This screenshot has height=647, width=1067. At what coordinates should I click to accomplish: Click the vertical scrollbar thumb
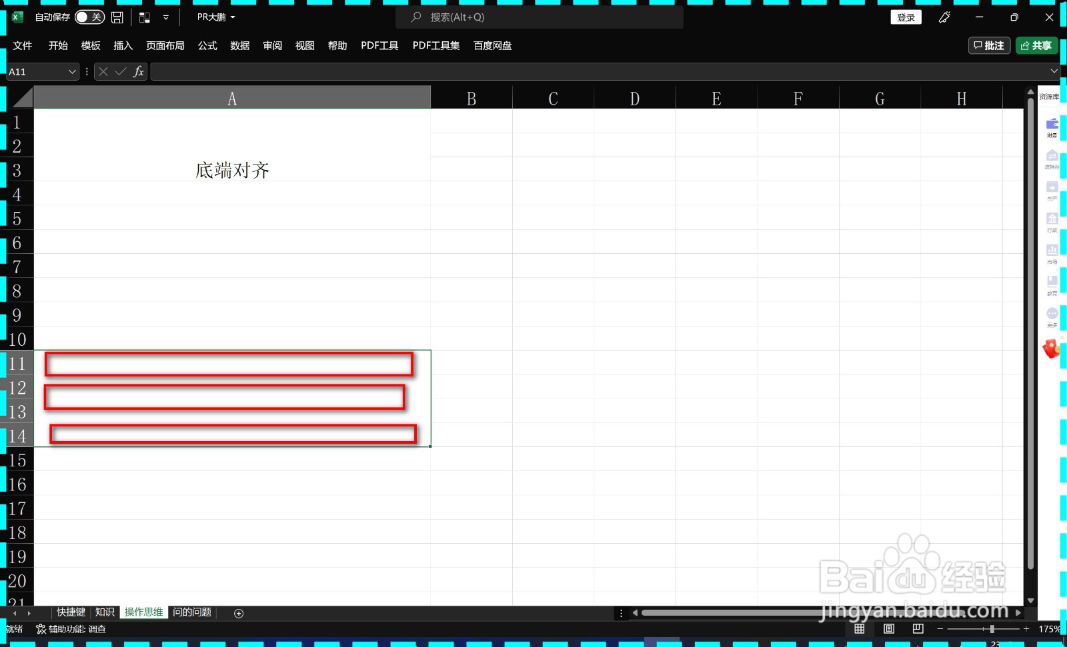pyautogui.click(x=1031, y=333)
